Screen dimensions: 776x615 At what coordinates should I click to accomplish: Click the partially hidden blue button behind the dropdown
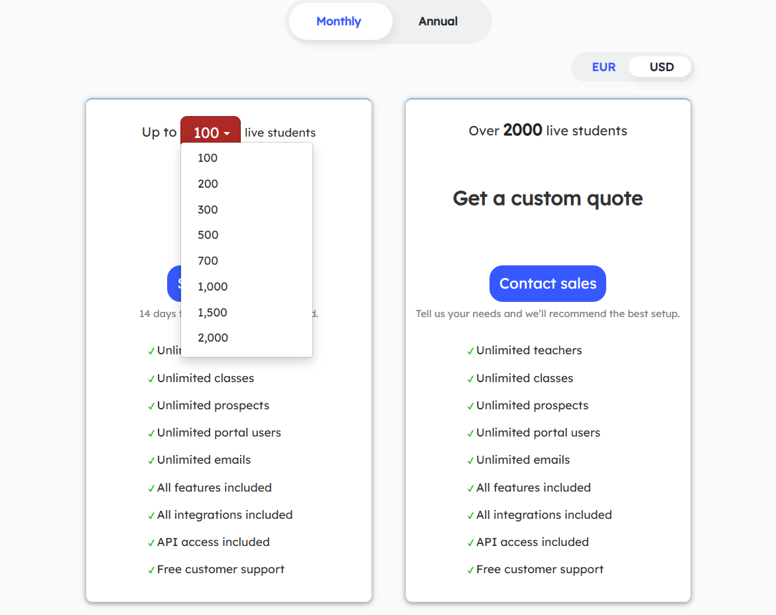click(174, 283)
